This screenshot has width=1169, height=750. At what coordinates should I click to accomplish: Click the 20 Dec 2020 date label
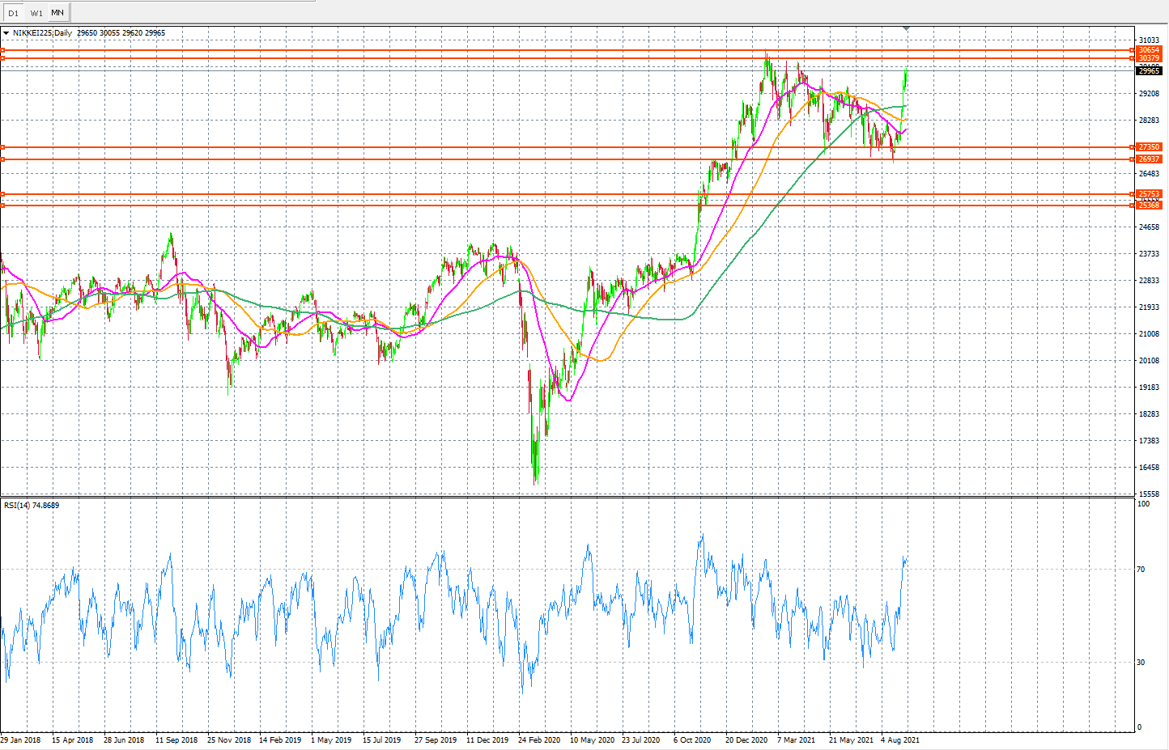pyautogui.click(x=746, y=739)
